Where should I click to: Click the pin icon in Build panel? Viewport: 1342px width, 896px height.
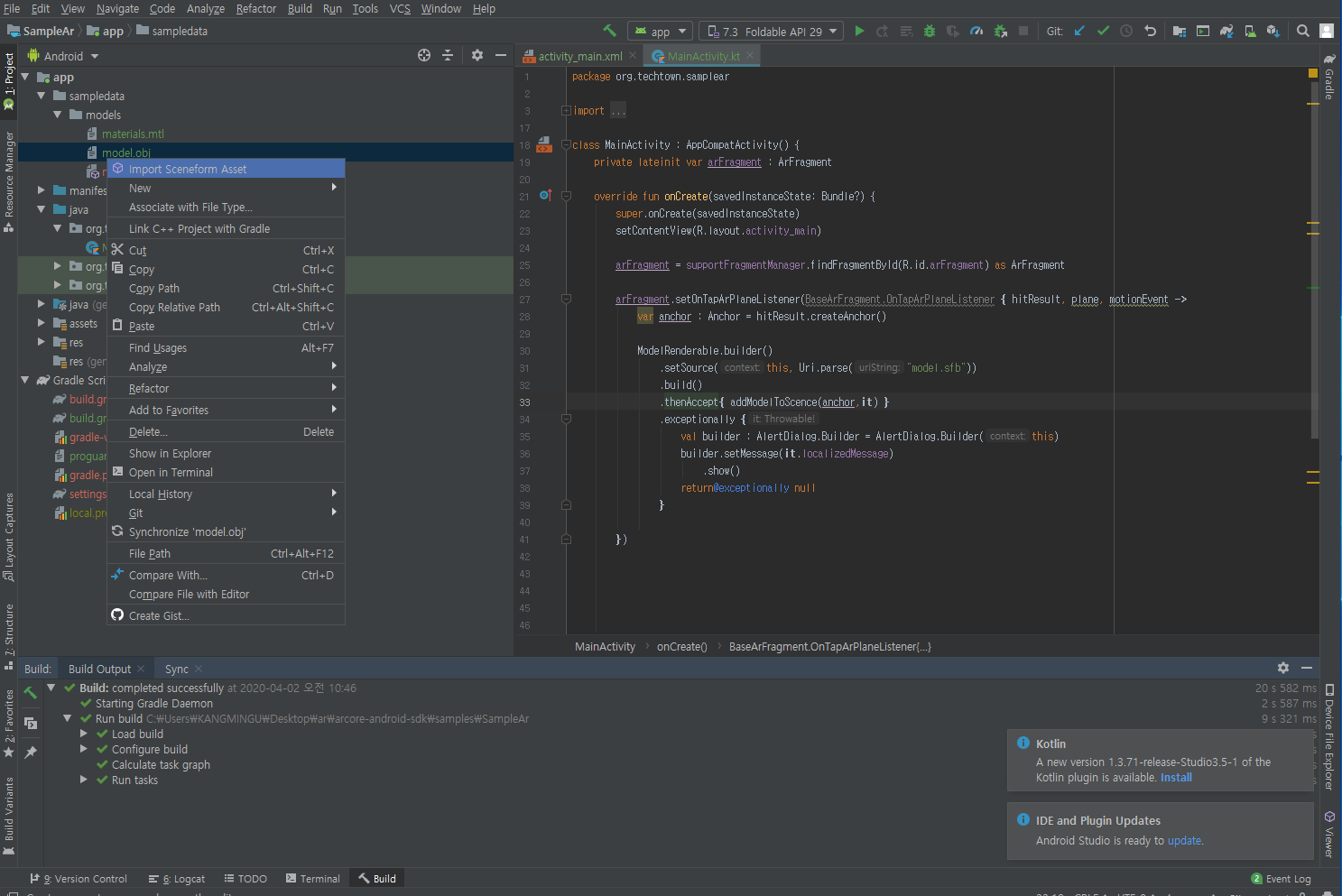31,752
